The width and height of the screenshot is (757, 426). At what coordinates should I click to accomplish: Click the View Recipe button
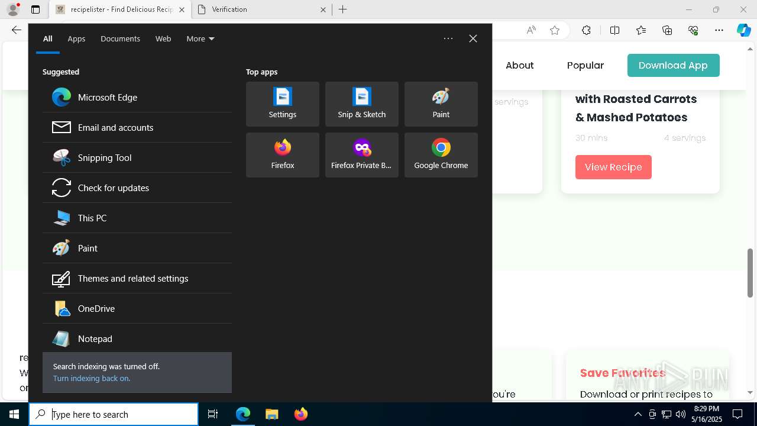coord(613,167)
